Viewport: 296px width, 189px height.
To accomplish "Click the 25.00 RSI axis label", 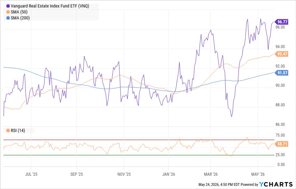I will pyautogui.click(x=280, y=155).
